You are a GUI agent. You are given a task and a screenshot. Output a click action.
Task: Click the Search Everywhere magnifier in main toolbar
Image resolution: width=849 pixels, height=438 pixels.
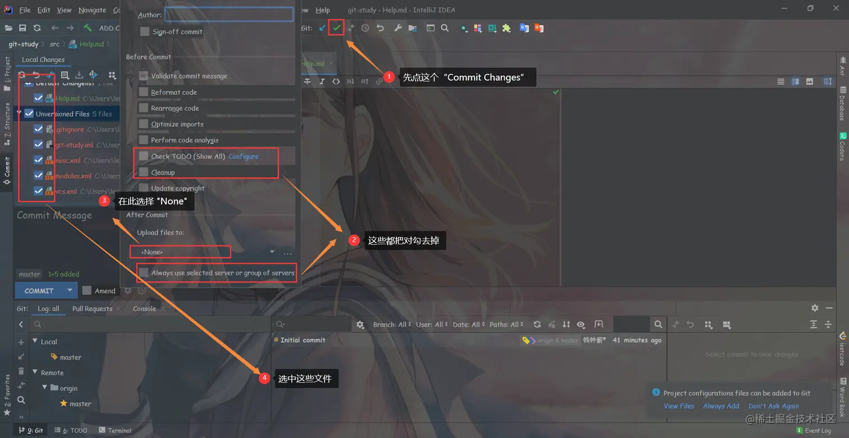(x=445, y=28)
